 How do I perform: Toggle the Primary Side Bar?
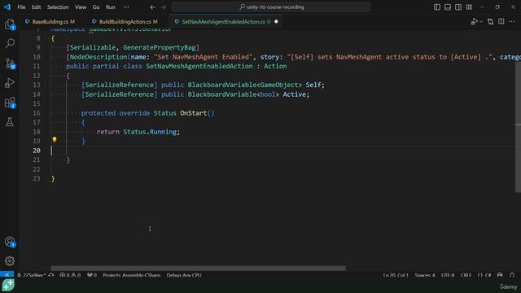[x=437, y=7]
